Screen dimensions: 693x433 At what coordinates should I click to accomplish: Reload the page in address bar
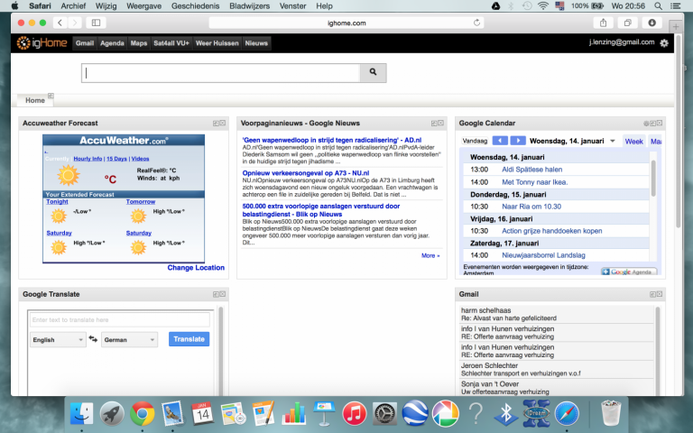476,22
